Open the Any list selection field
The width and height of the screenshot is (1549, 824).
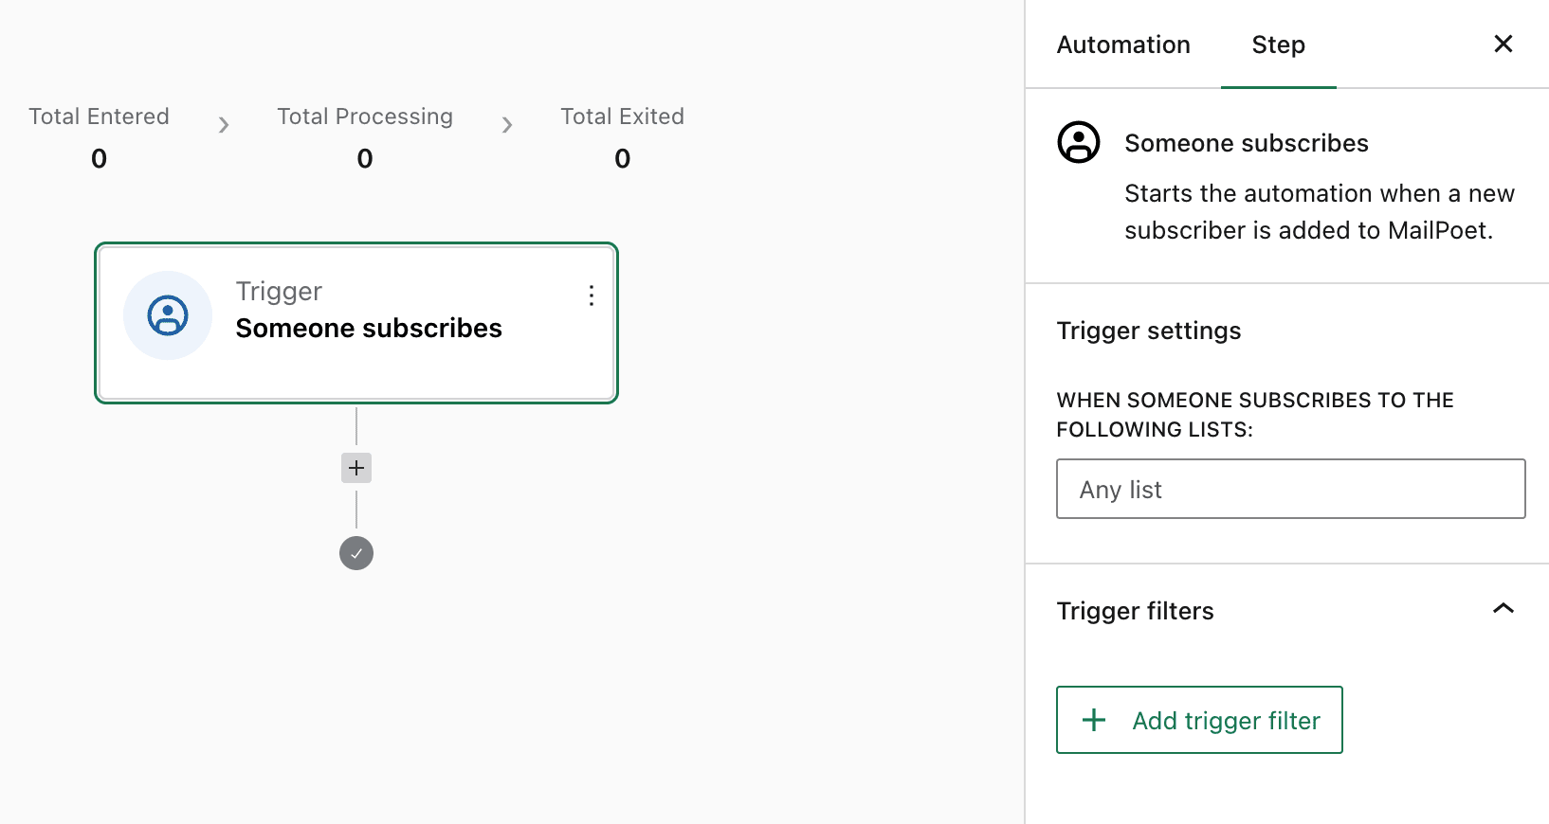click(x=1290, y=489)
